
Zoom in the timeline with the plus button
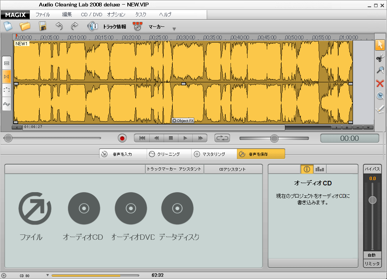click(347, 128)
